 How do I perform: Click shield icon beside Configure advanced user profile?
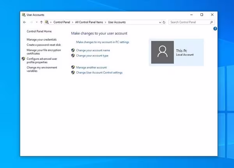pyautogui.click(x=23, y=59)
